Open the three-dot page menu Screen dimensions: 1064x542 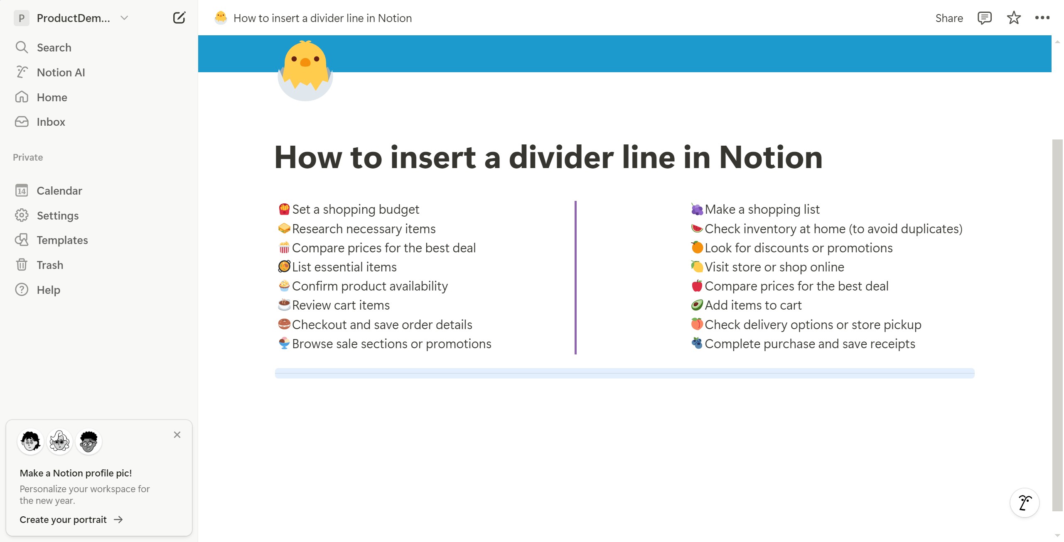1042,18
